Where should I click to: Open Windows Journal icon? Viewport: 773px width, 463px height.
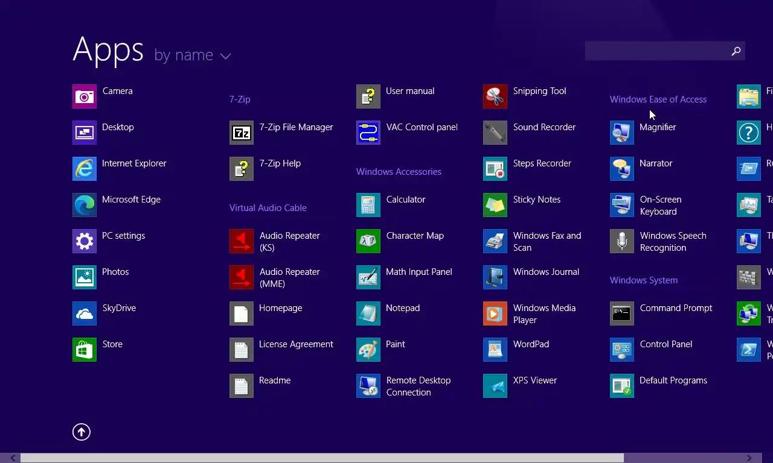click(x=495, y=277)
